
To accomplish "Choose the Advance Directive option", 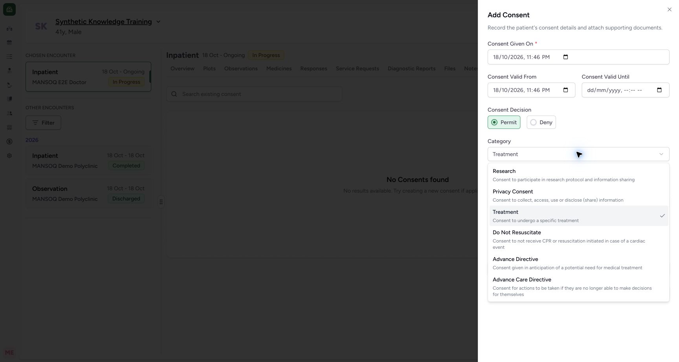I will coord(578,263).
